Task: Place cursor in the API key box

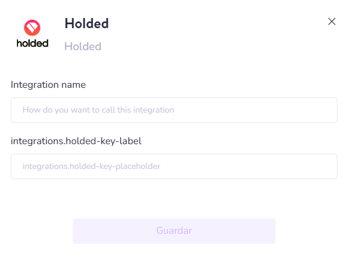Action: [x=174, y=167]
